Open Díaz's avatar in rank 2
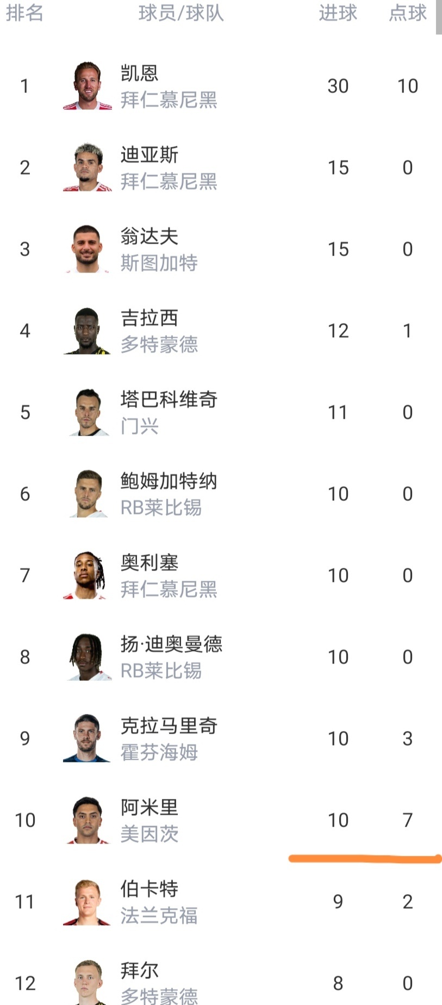Image resolution: width=442 pixels, height=1005 pixels. (x=88, y=167)
